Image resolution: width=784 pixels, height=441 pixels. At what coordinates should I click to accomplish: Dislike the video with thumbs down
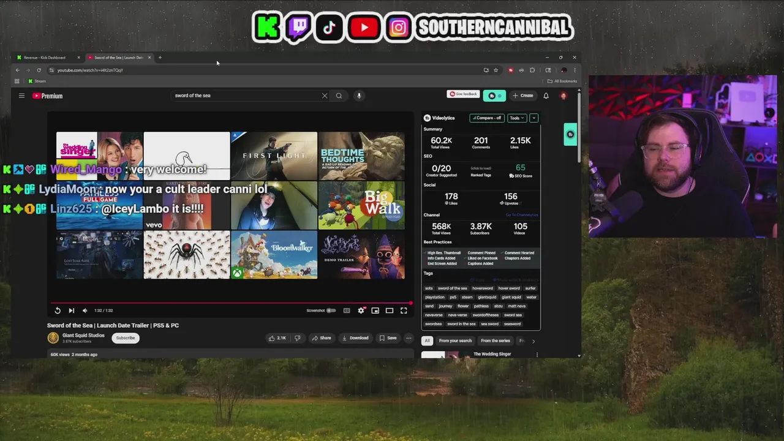[298, 338]
